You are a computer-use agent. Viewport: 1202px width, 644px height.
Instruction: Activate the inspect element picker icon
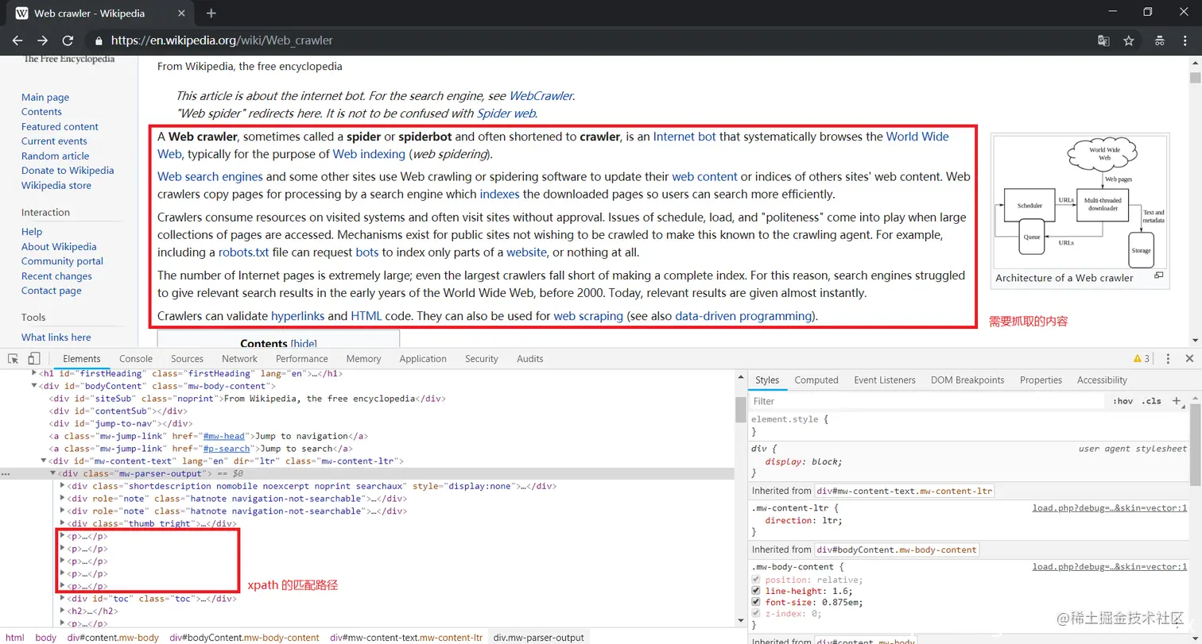[14, 359]
